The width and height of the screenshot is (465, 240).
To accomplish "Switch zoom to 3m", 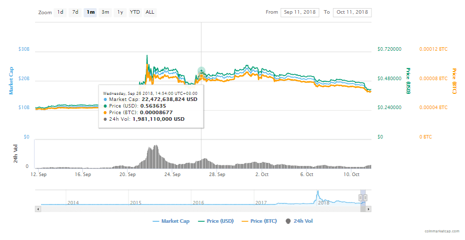I will [x=105, y=12].
